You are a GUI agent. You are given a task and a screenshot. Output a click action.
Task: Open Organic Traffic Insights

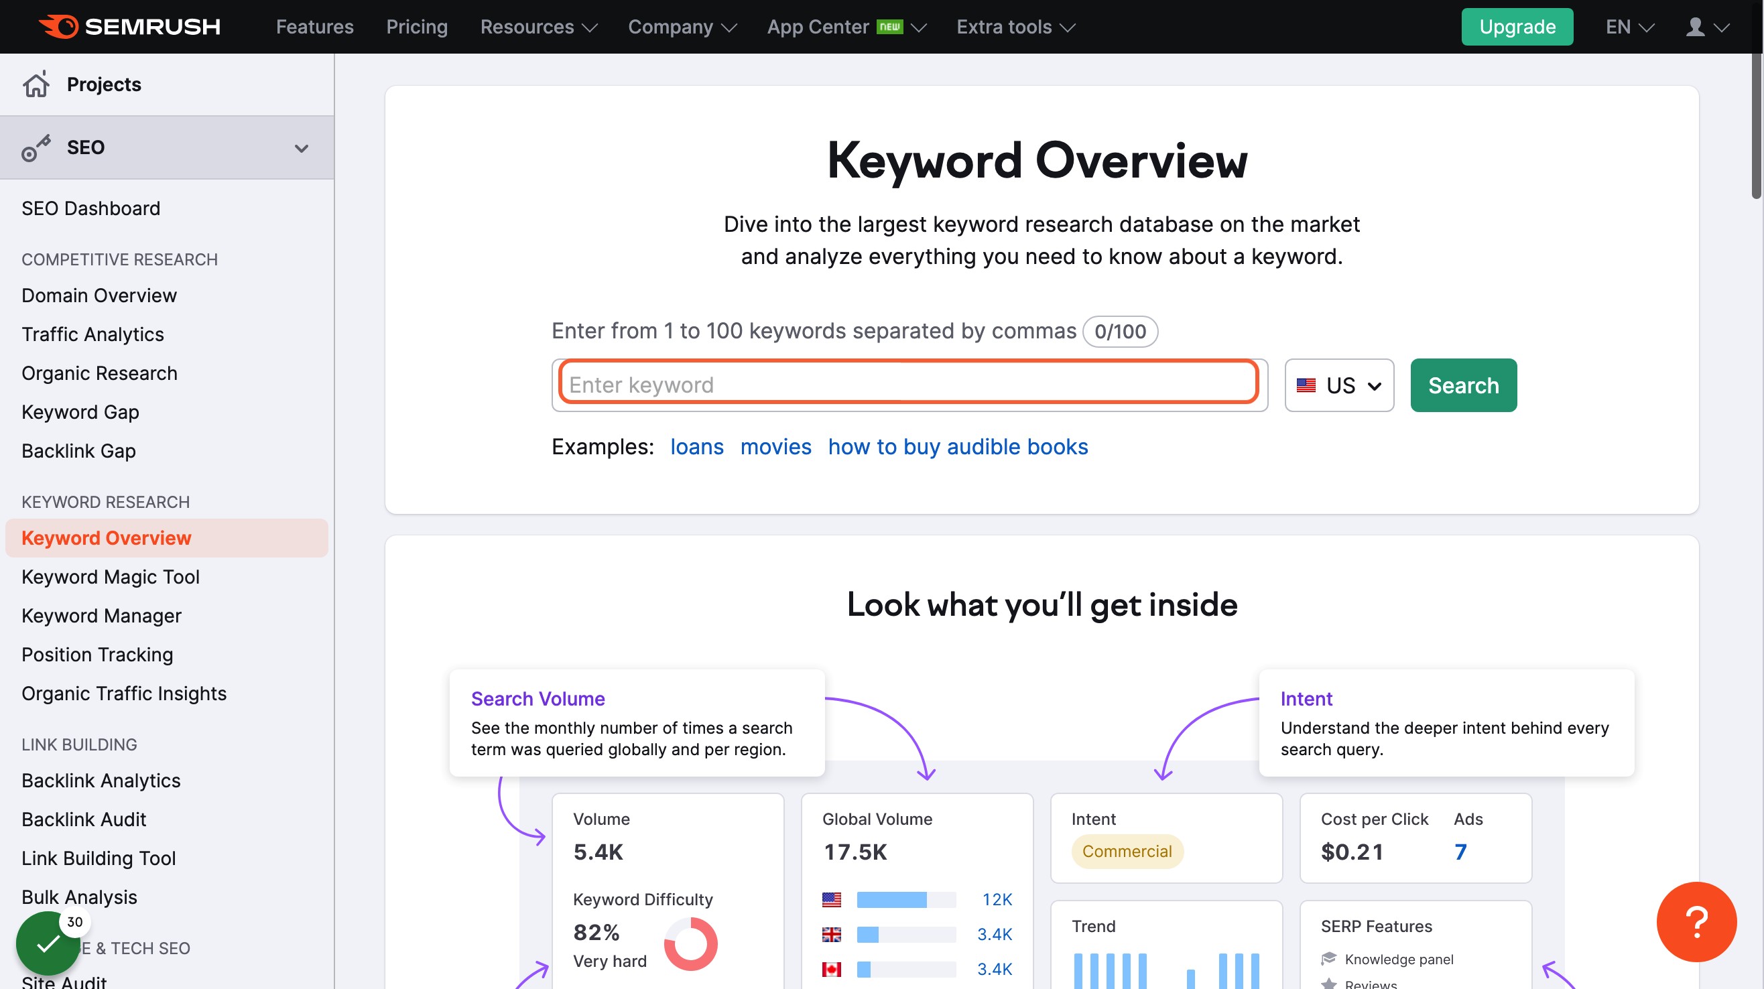(x=124, y=694)
